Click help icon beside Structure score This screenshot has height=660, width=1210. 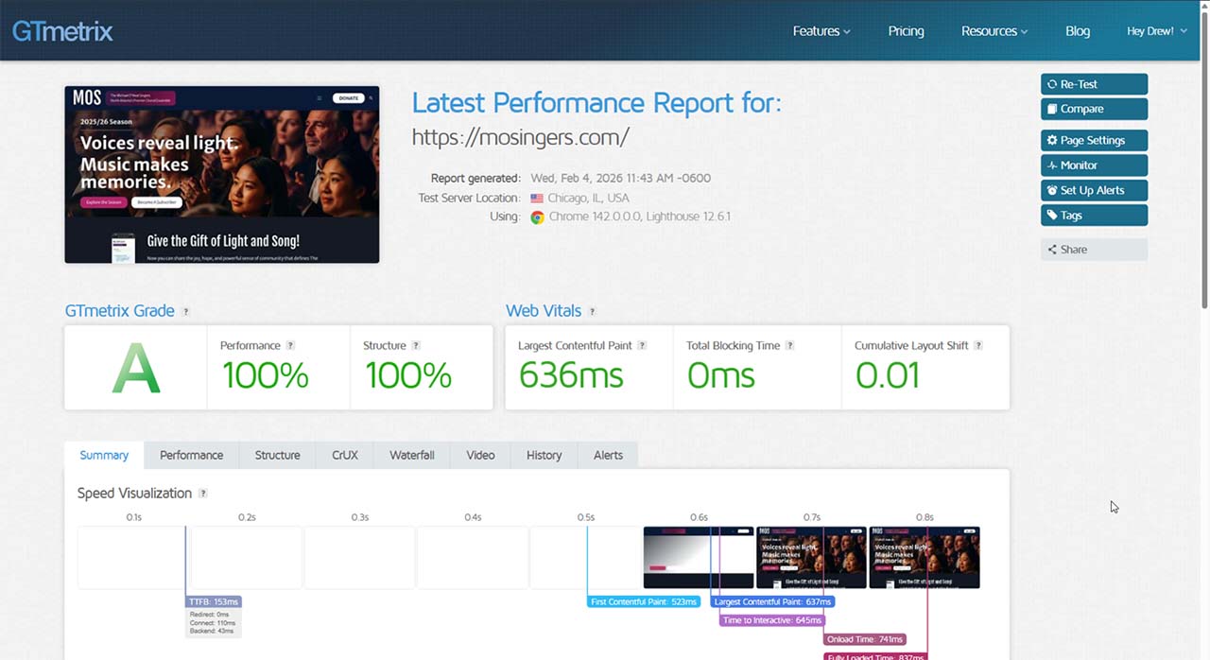(416, 346)
